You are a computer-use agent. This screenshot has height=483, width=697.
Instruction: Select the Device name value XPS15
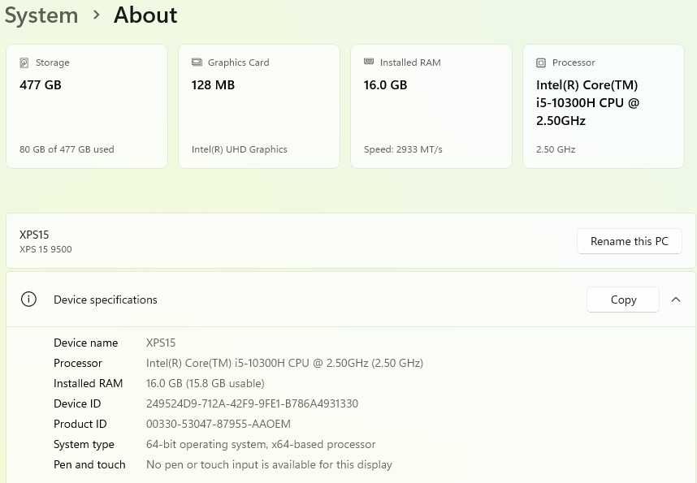[161, 343]
